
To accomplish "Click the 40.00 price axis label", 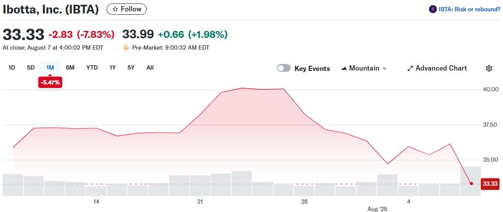I will point(491,89).
